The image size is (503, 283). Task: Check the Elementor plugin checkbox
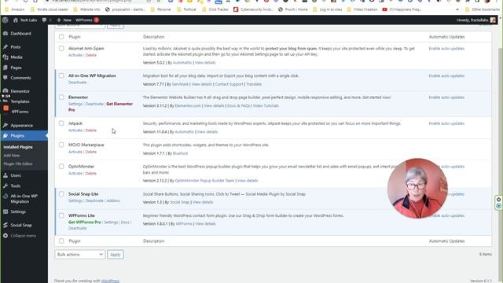tap(61, 97)
